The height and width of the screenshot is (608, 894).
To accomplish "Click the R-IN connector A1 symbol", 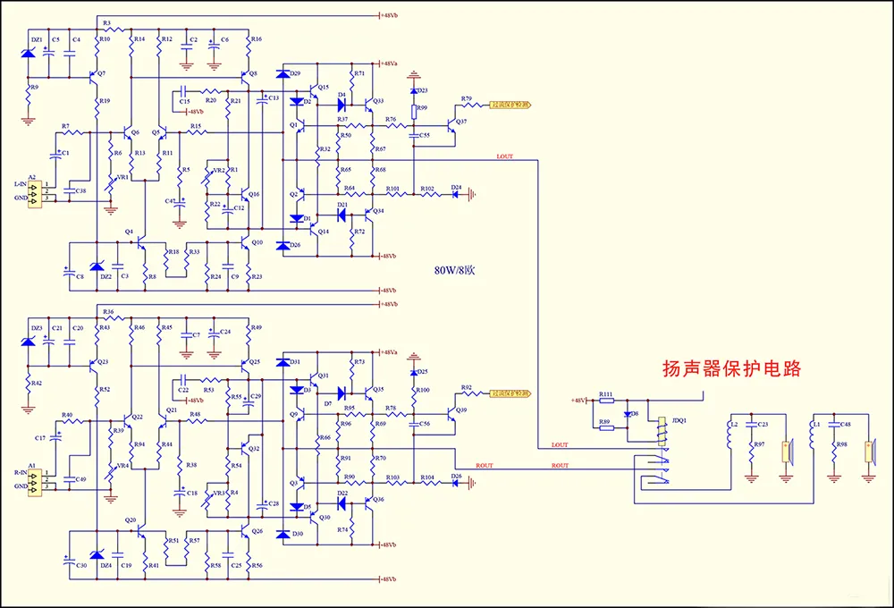I will [x=35, y=483].
